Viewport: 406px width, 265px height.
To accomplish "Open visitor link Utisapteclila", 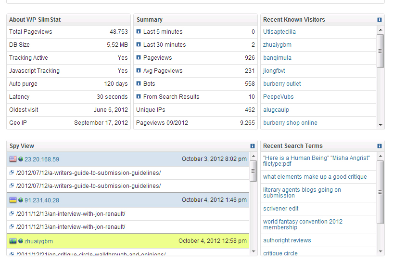I will click(279, 32).
